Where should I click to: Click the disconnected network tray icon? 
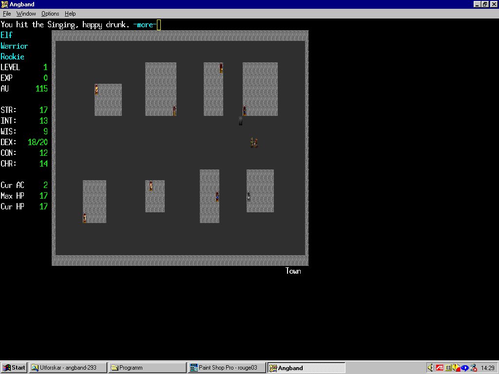tap(474, 368)
